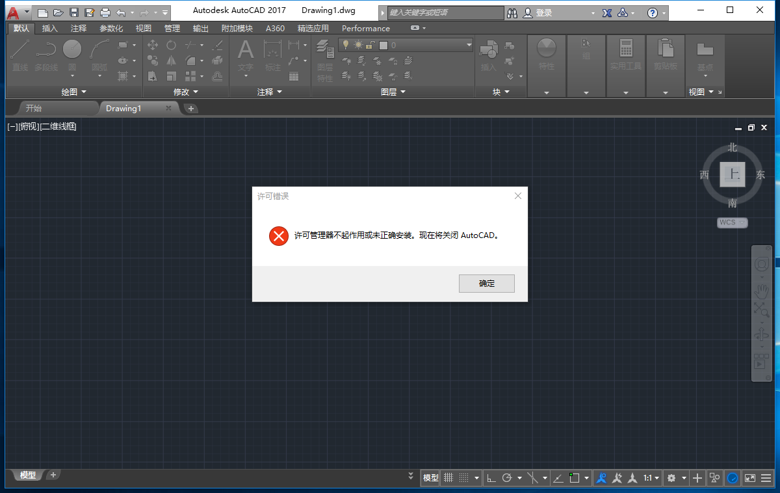The image size is (780, 493).
Task: Select the Move tool in 修改 panel
Action: pyautogui.click(x=153, y=45)
